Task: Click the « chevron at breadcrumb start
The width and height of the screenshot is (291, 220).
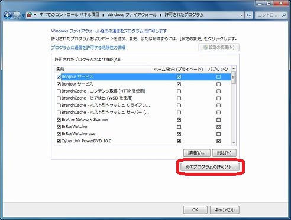Action: pyautogui.click(x=35, y=15)
